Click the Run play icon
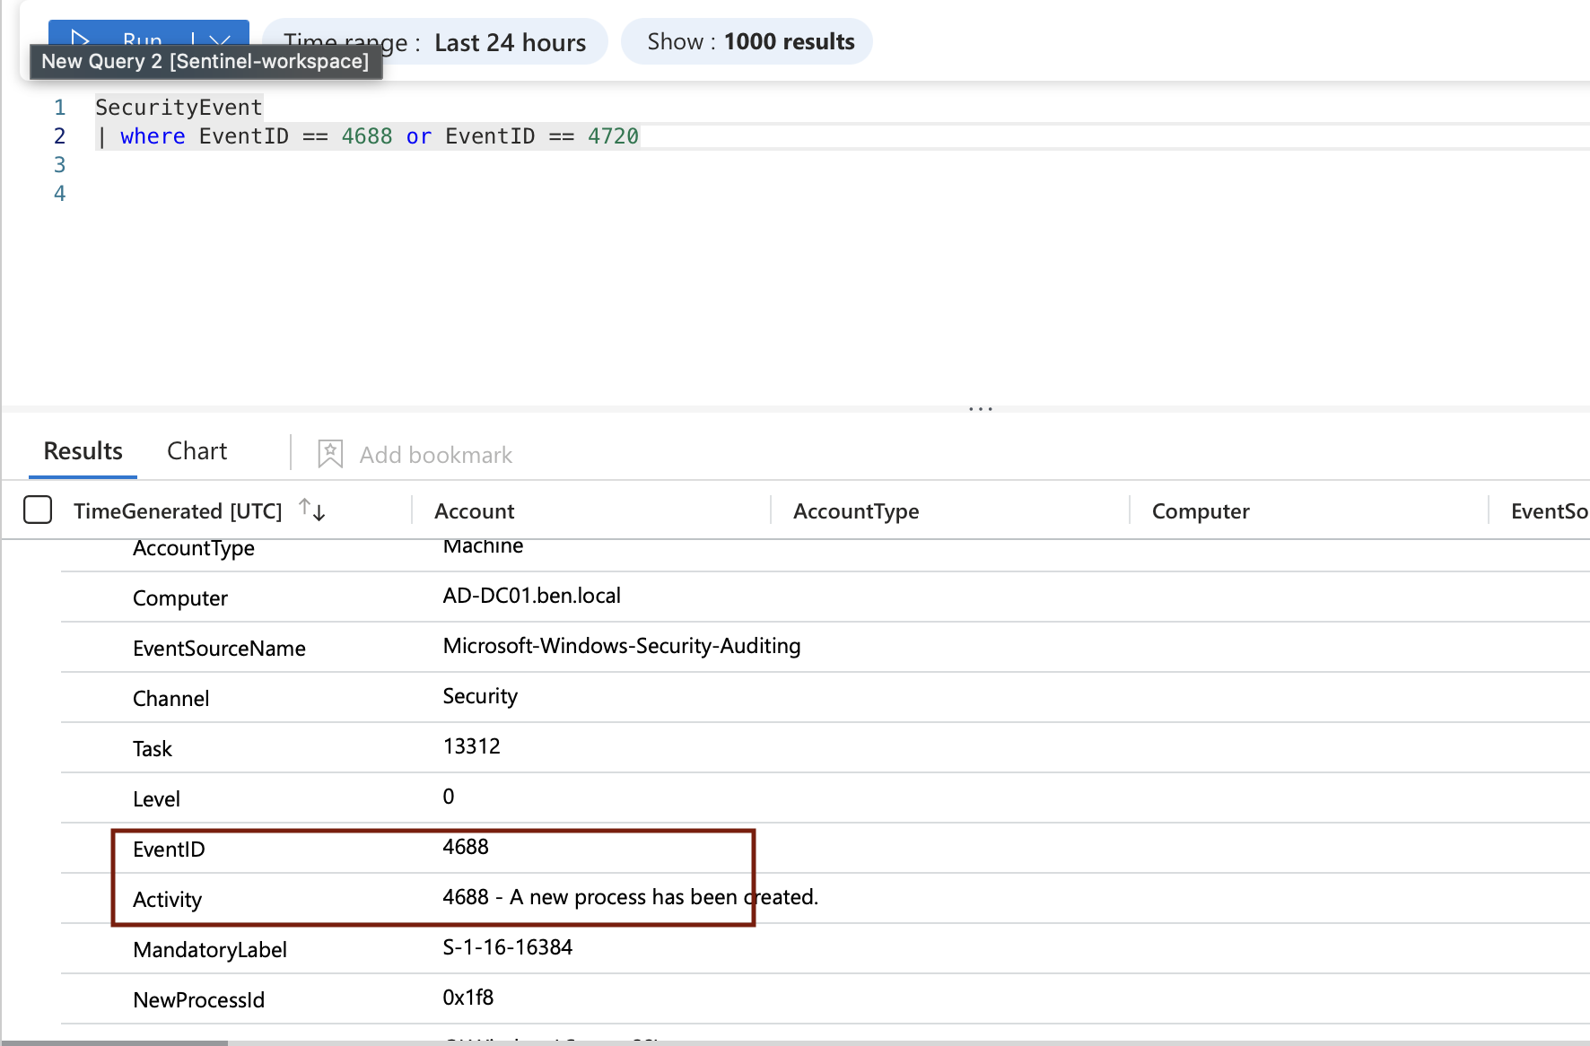Screen dimensions: 1590x1046 click(81, 39)
